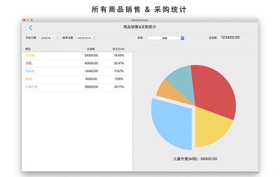
Task: Focus the end date field 2018/10/31
Action: pyautogui.click(x=85, y=38)
